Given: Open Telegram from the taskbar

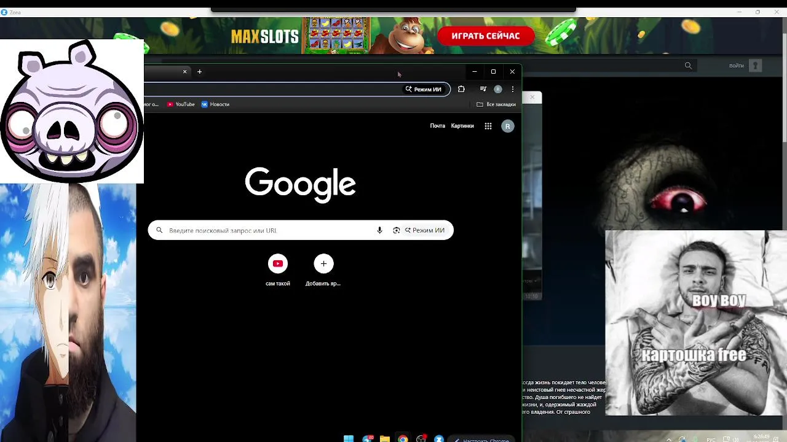Looking at the screenshot, I should click(x=368, y=438).
